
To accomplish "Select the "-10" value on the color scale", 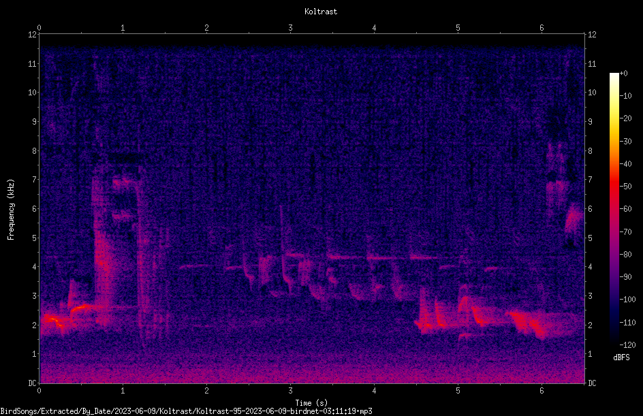I will tap(625, 96).
